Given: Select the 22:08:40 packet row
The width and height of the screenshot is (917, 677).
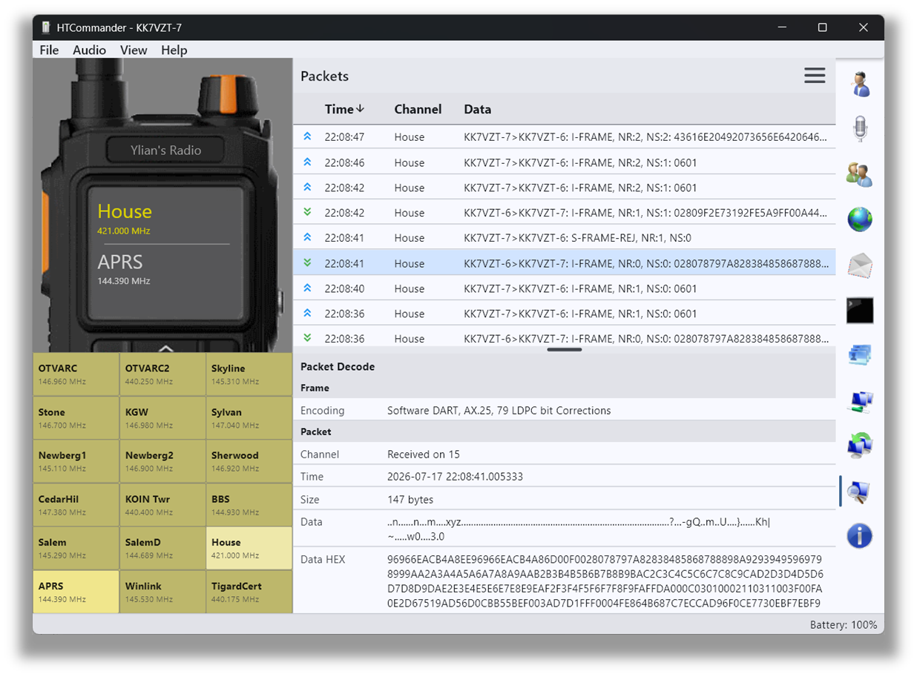Looking at the screenshot, I should (x=565, y=288).
